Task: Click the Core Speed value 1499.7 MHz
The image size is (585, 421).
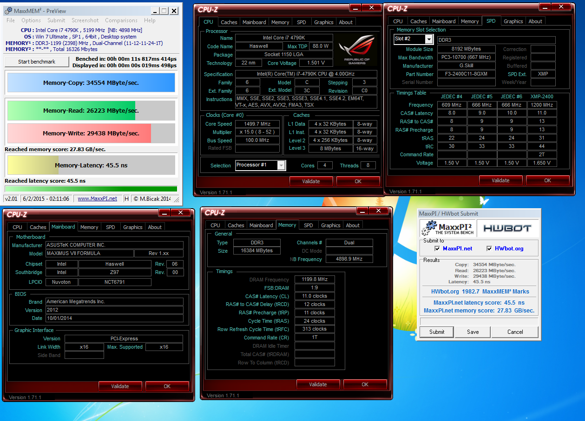Action: 257,124
